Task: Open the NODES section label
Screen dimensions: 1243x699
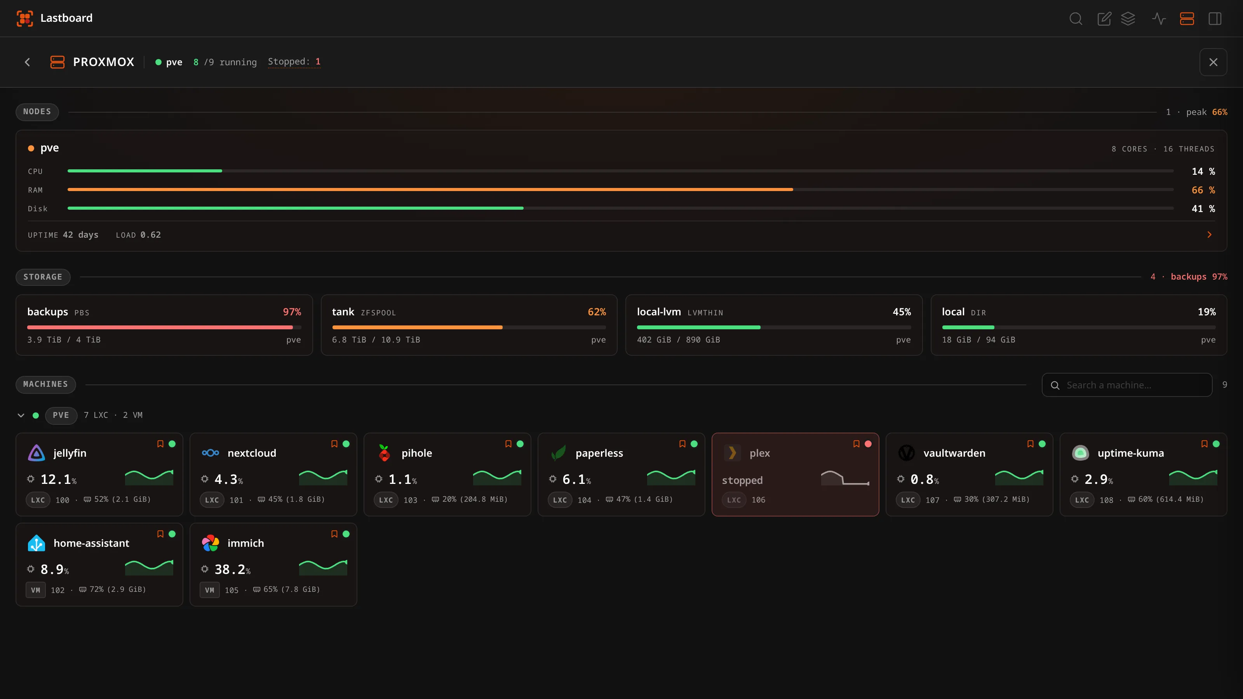Action: pyautogui.click(x=37, y=112)
